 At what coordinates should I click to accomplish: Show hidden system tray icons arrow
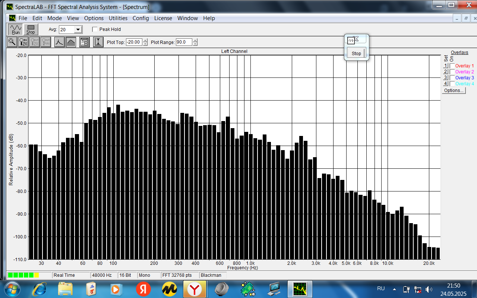tap(394, 289)
